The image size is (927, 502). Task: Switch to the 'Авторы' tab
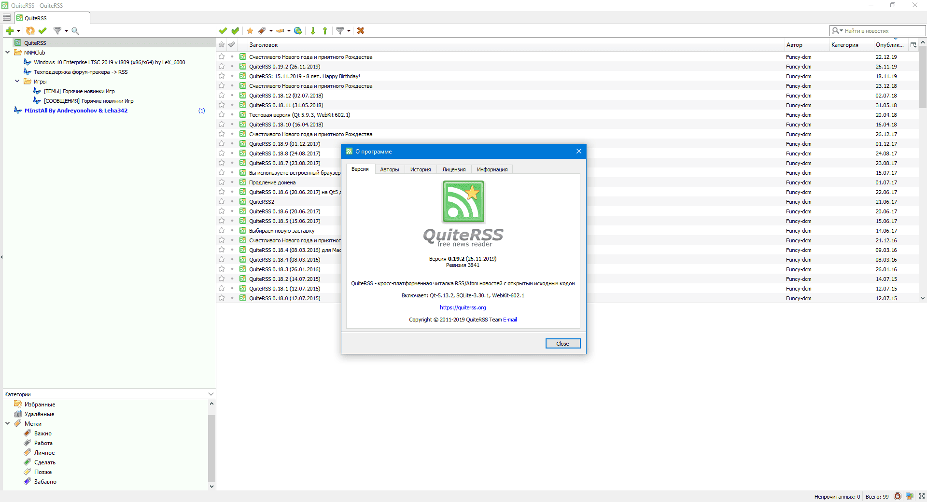[390, 169]
